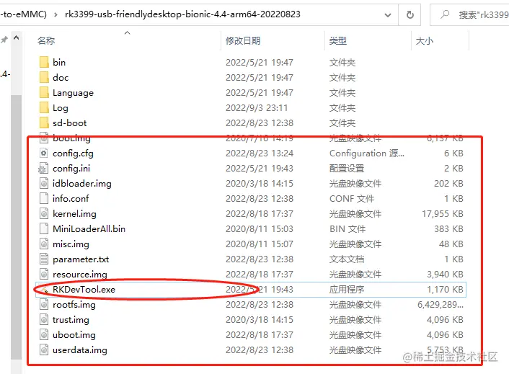Select the Language folder name
Screen dimensions: 509x374
coord(73,93)
